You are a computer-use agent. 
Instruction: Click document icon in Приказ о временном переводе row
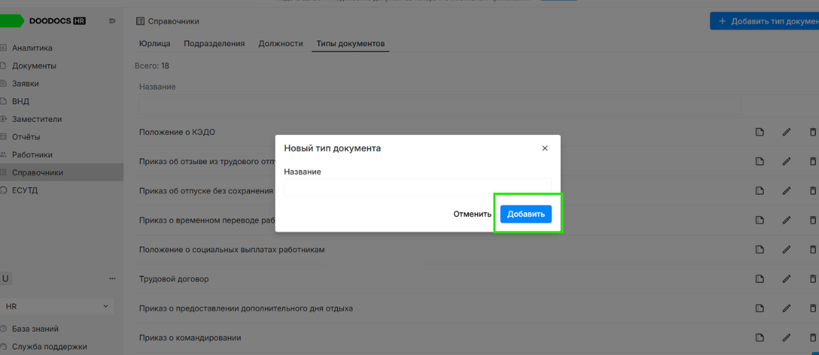point(760,220)
